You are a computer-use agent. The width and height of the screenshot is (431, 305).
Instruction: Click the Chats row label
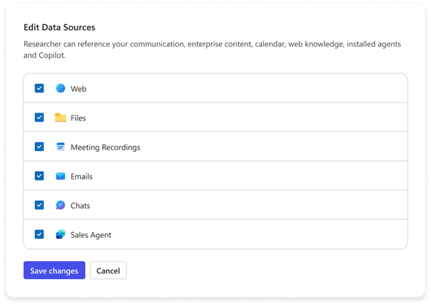(80, 205)
